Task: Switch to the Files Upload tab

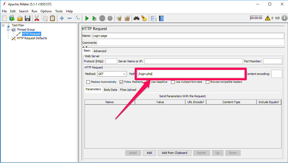Action: click(x=128, y=90)
